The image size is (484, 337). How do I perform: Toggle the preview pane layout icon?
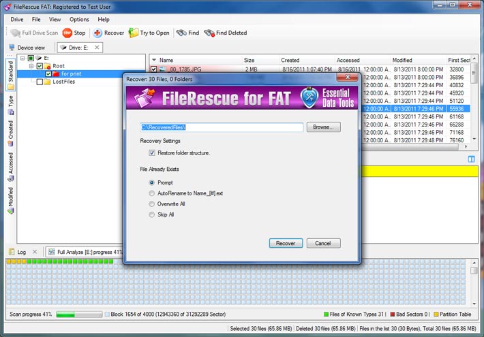[x=471, y=159]
